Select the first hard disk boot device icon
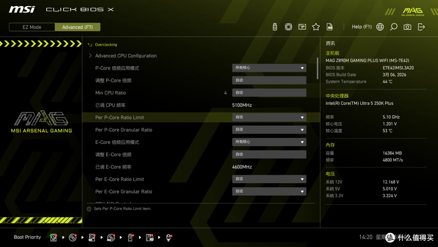The width and height of the screenshot is (438, 247). tap(54, 238)
